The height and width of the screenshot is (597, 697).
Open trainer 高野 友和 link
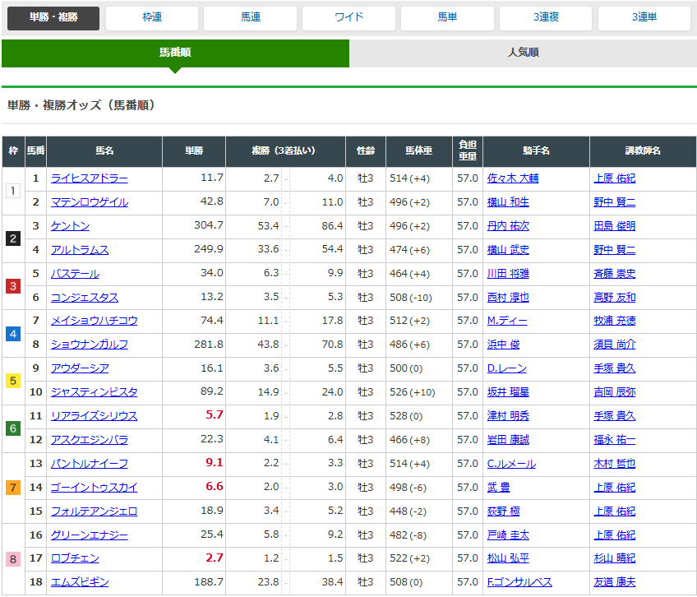615,298
